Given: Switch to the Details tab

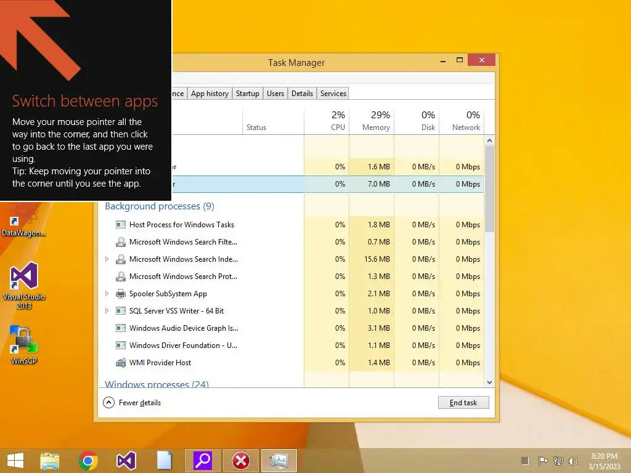Looking at the screenshot, I should (302, 94).
